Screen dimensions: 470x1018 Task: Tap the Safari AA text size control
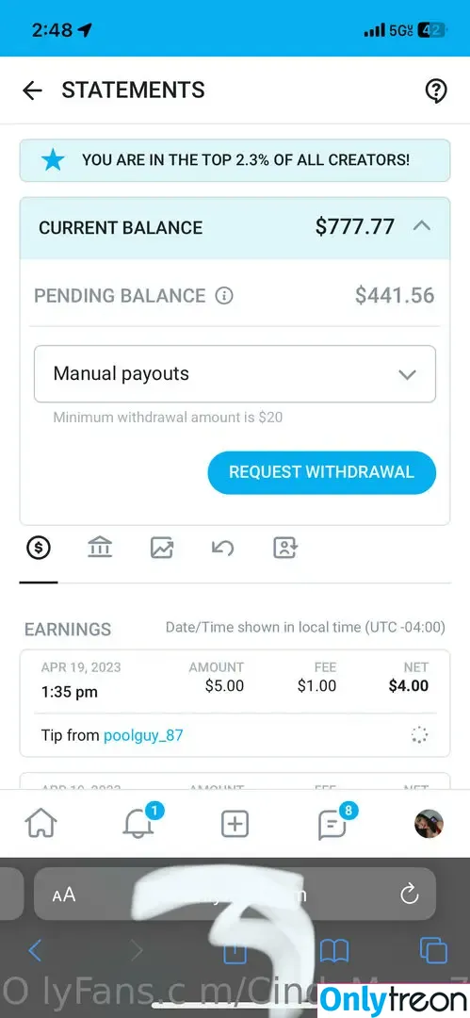point(64,895)
